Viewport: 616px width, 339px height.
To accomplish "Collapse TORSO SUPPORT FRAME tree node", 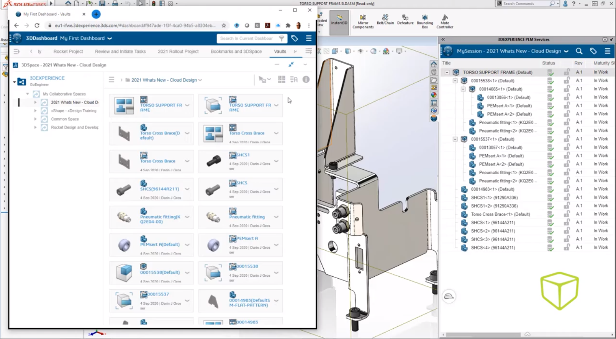I will click(x=447, y=72).
